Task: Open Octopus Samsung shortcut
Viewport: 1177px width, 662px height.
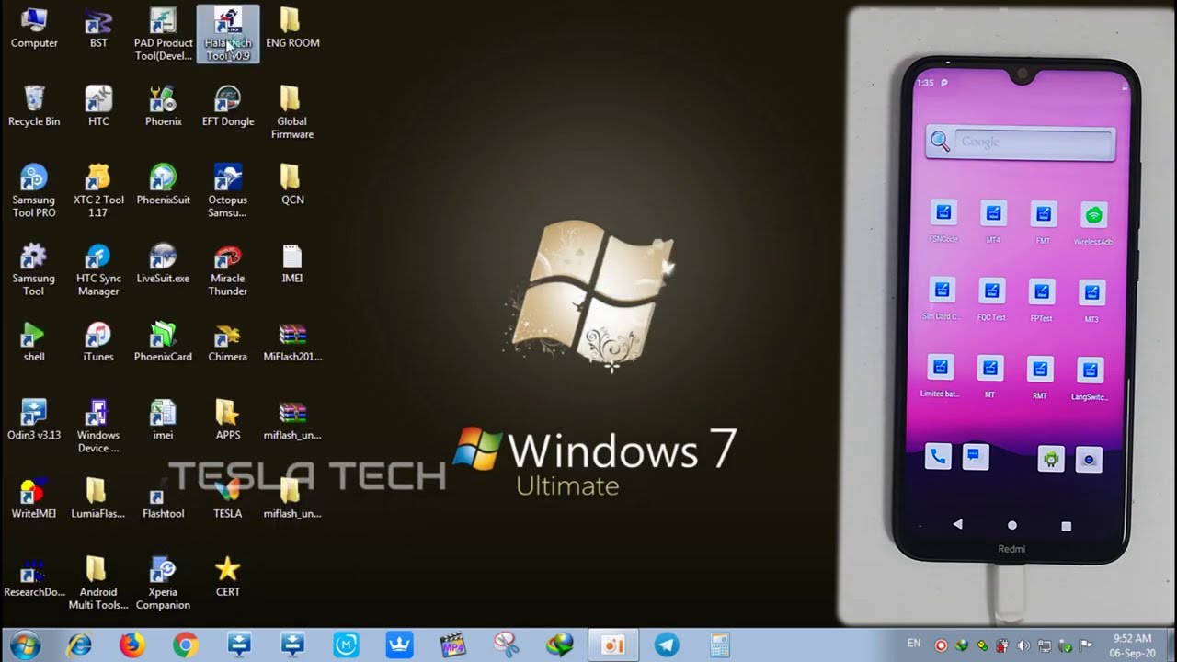Action: 228,191
